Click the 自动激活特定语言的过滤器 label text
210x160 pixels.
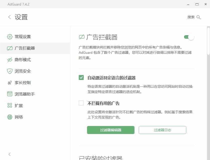[111, 78]
